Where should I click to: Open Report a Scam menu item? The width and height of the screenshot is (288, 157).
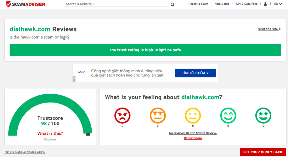(198, 4)
